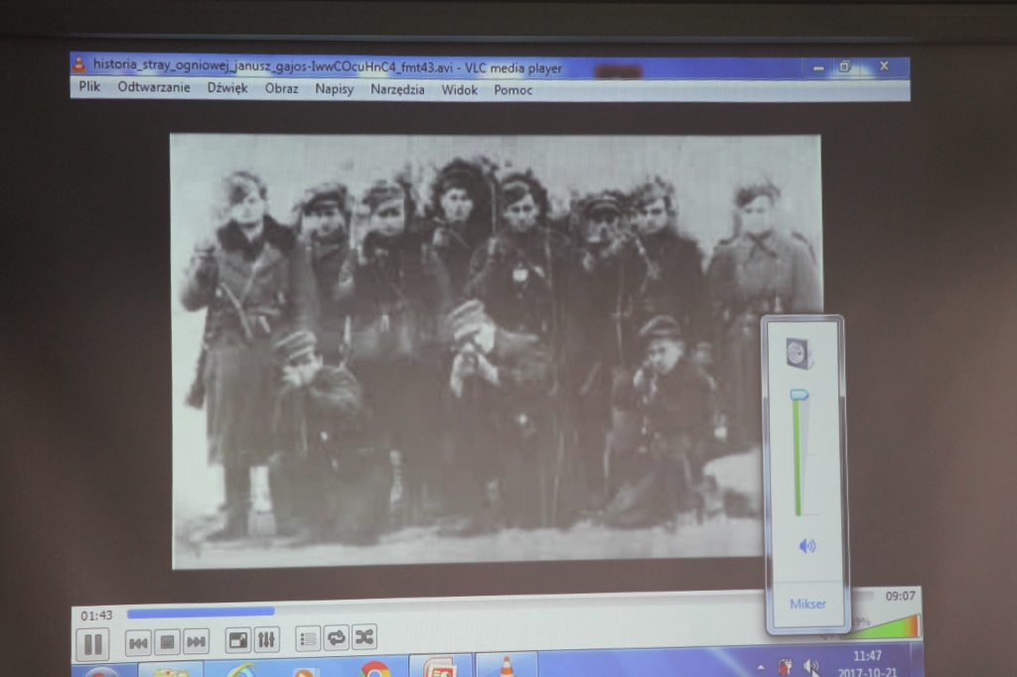The height and width of the screenshot is (677, 1017).
Task: Click the seek bar to change position
Action: coord(500,605)
